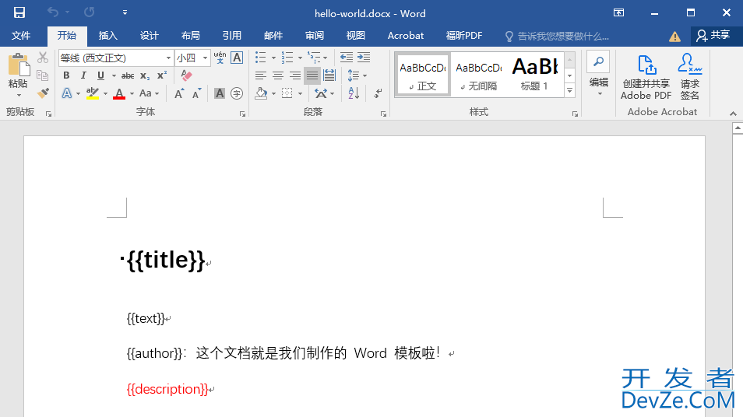The width and height of the screenshot is (743, 417).
Task: Open the font size dropdown
Action: (206, 58)
